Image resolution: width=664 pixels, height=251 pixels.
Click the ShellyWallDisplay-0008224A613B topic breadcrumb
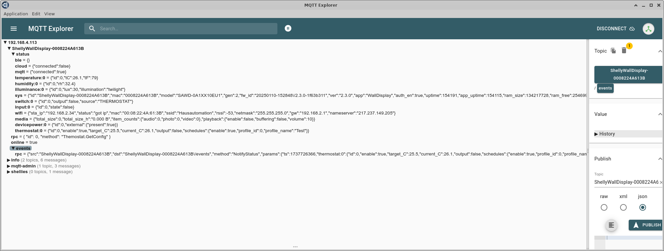[629, 75]
